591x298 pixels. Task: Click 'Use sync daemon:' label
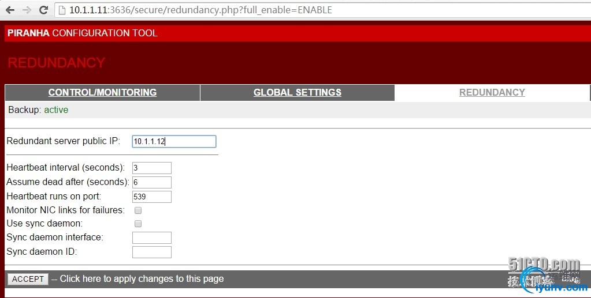(44, 224)
